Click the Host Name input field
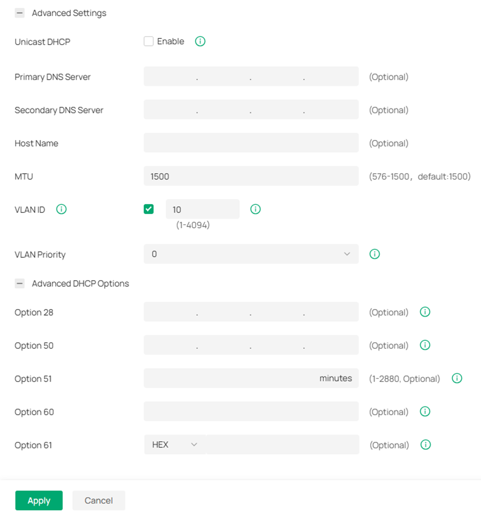481x522 pixels. [x=251, y=143]
